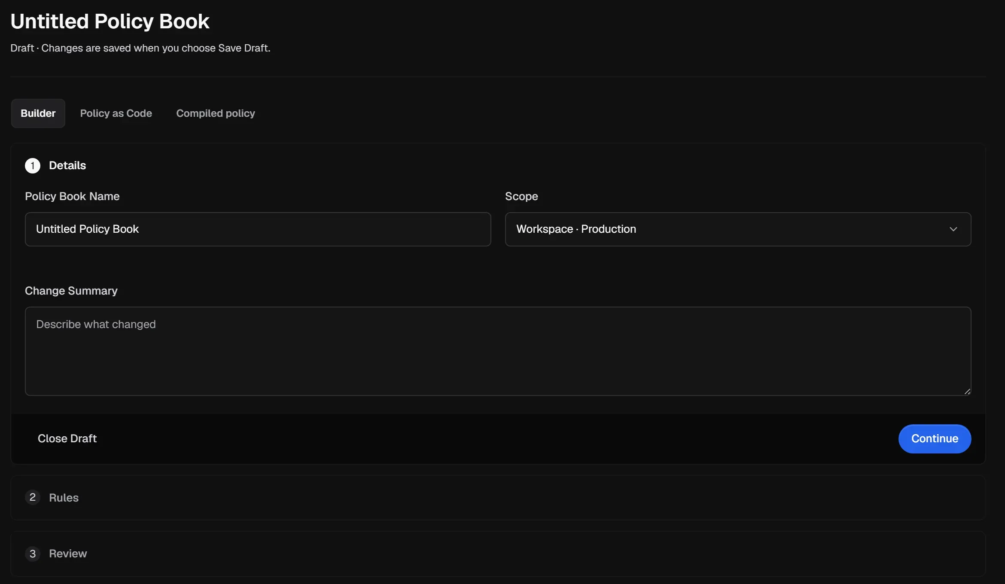Expand the Review step section

click(498, 554)
